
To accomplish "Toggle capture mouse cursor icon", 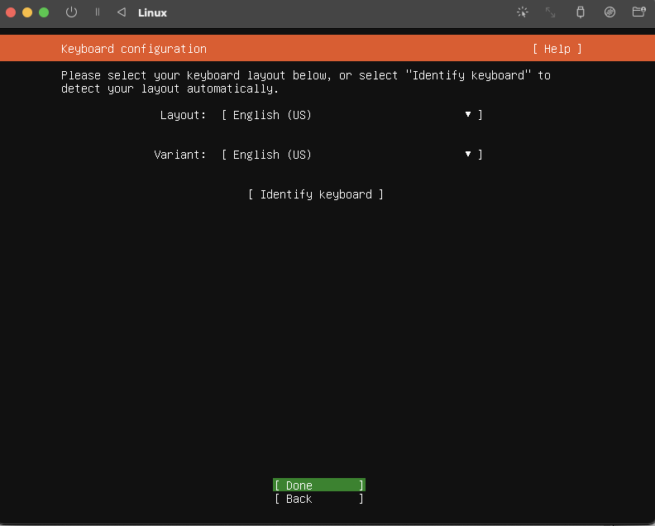I will click(522, 12).
